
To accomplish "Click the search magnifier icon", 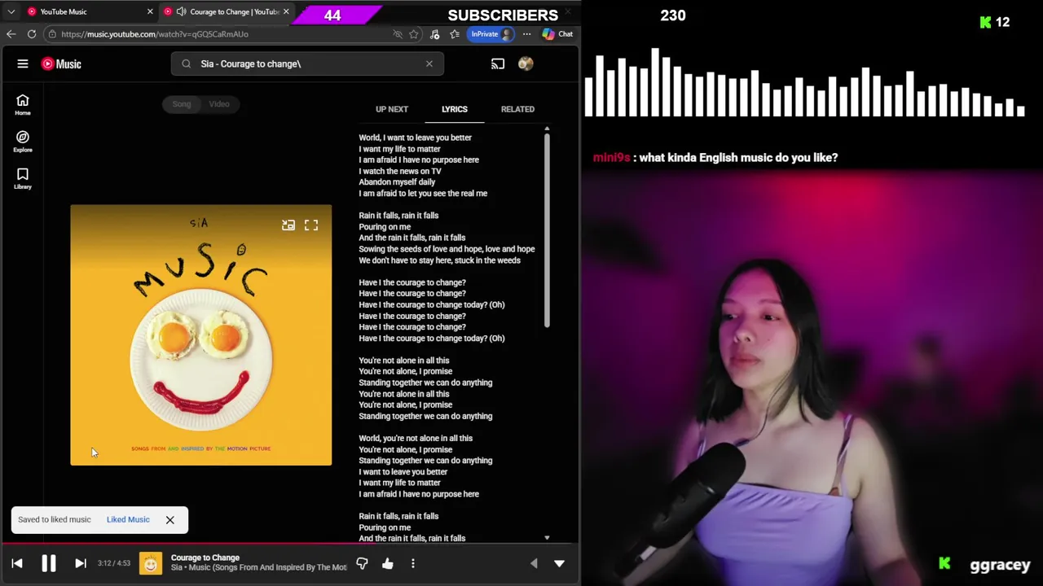I will pyautogui.click(x=187, y=63).
